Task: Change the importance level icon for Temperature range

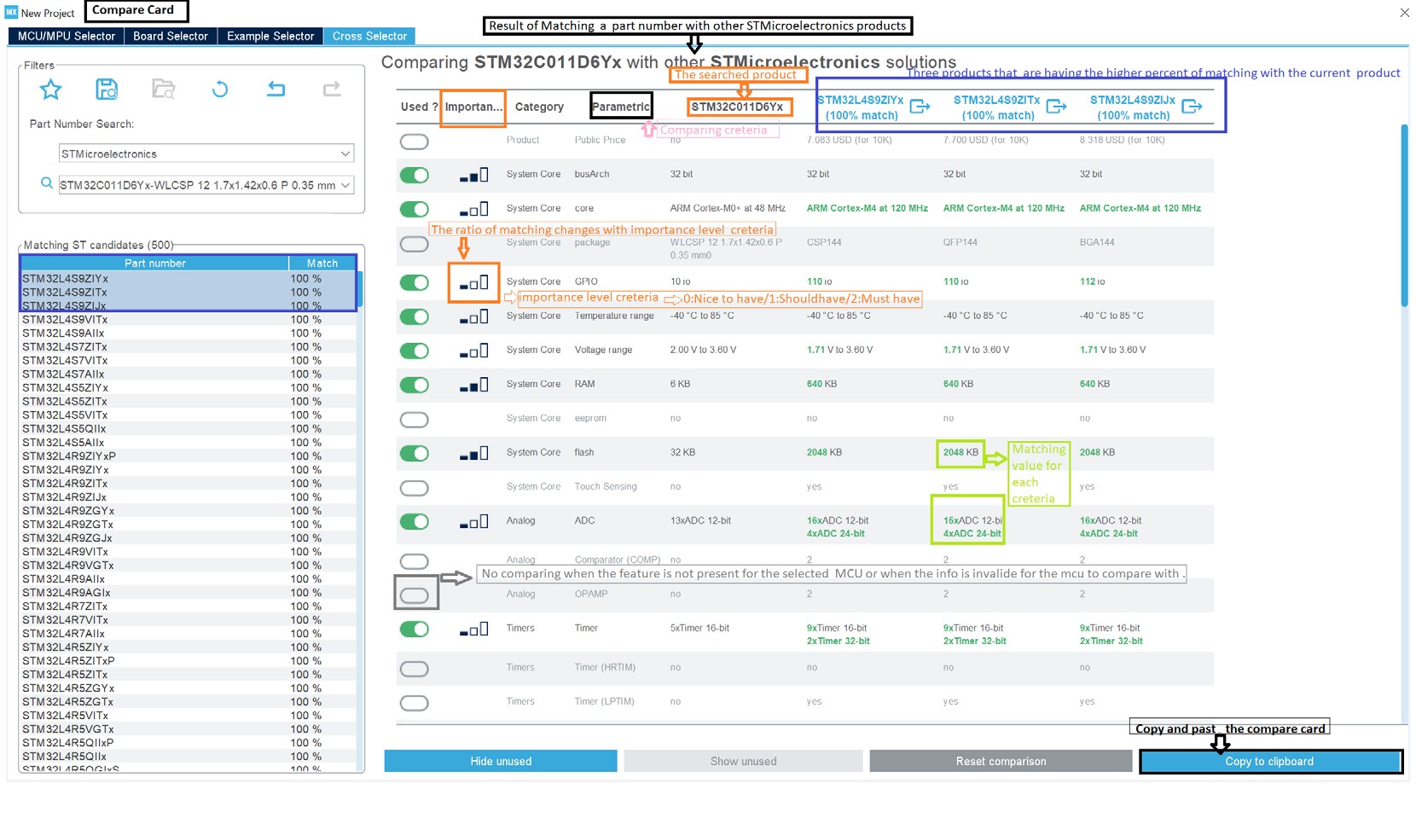Action: tap(474, 317)
